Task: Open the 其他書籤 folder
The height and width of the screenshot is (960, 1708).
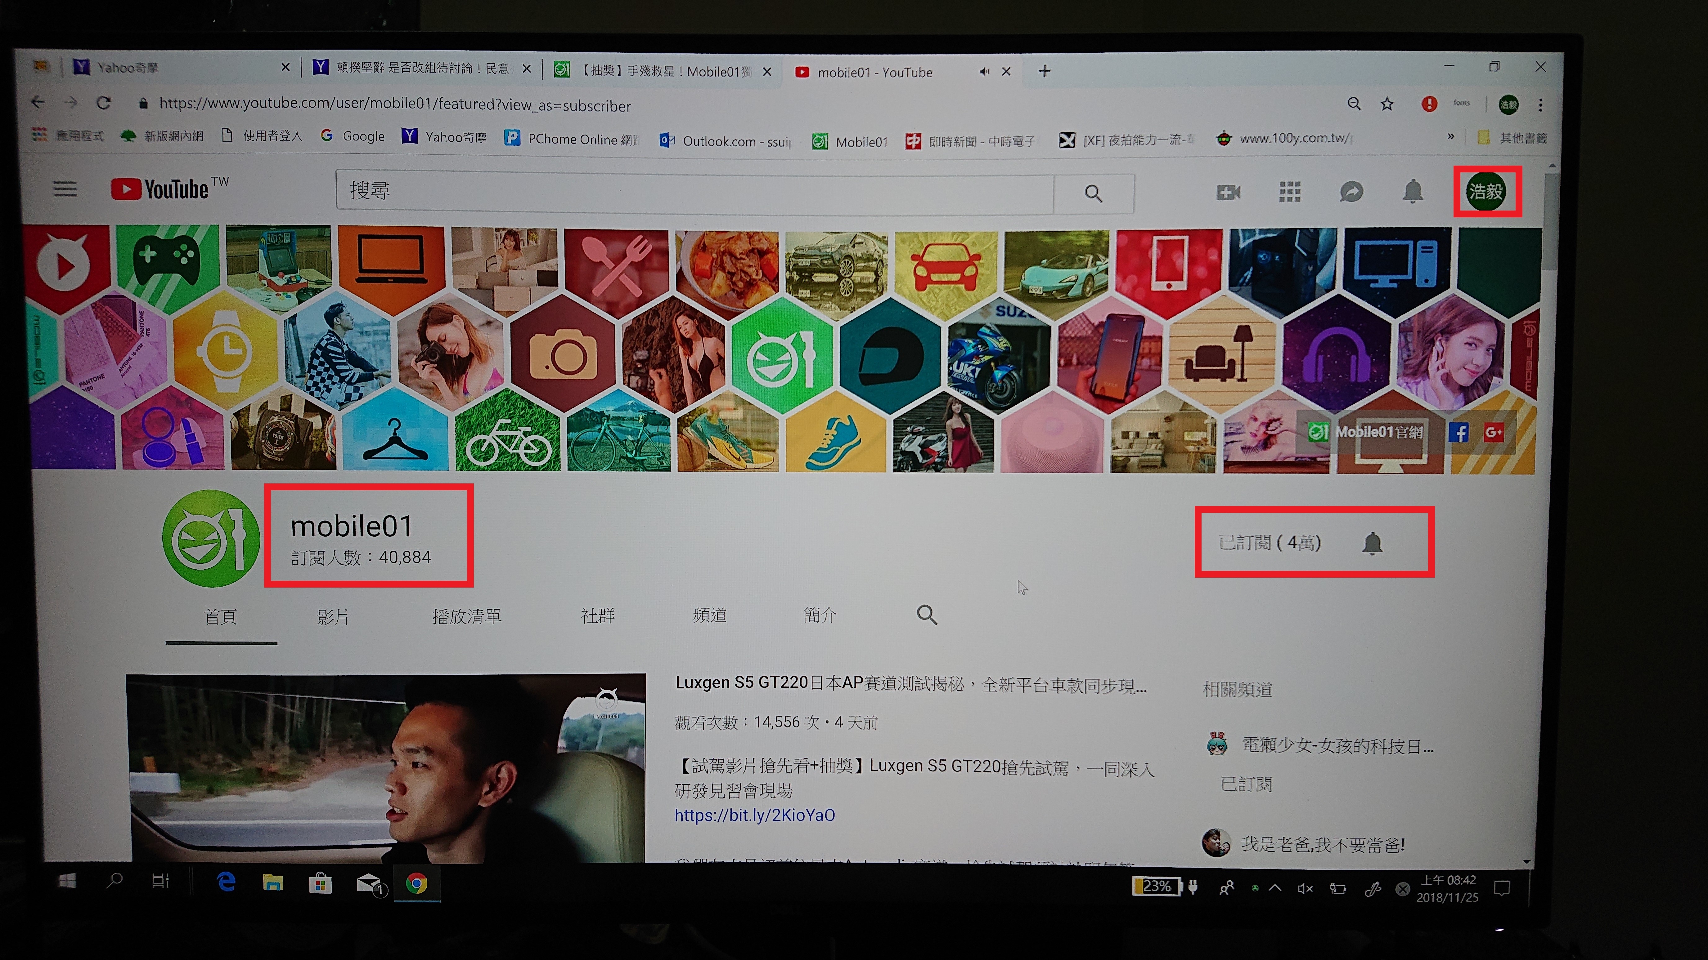Action: (1512, 138)
